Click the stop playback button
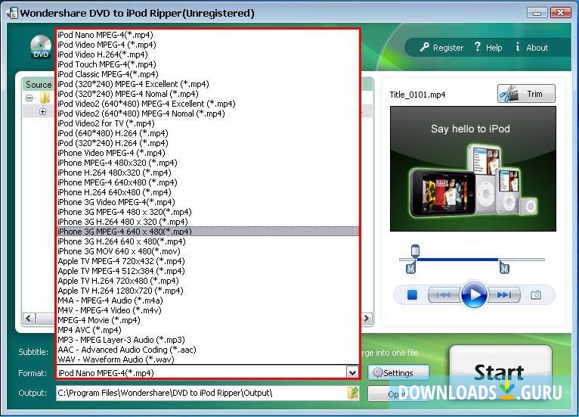Screen dimensions: 579x417 pyautogui.click(x=412, y=294)
